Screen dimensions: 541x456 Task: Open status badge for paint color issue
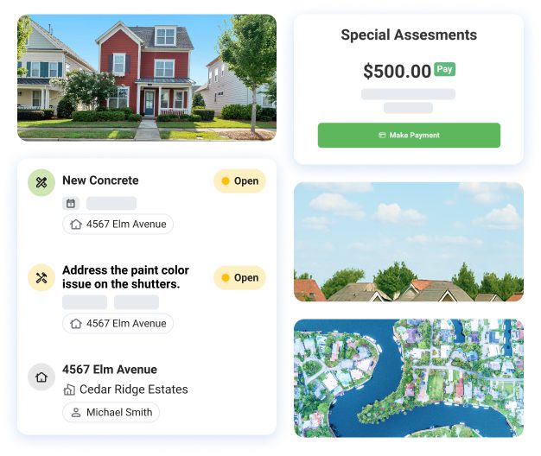pyautogui.click(x=239, y=278)
